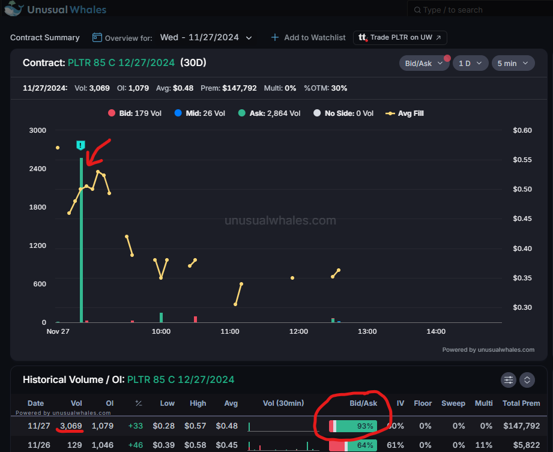Click the Historical Volume / OI heading
Screen dimensions: 553x452
(x=74, y=380)
